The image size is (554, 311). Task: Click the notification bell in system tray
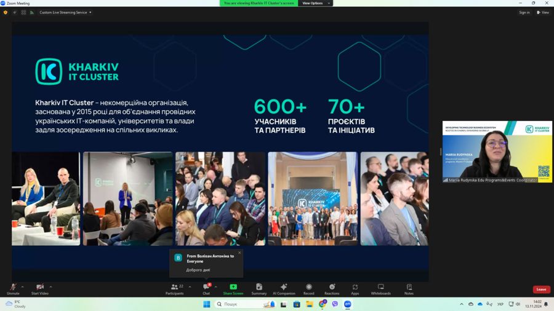pyautogui.click(x=546, y=304)
